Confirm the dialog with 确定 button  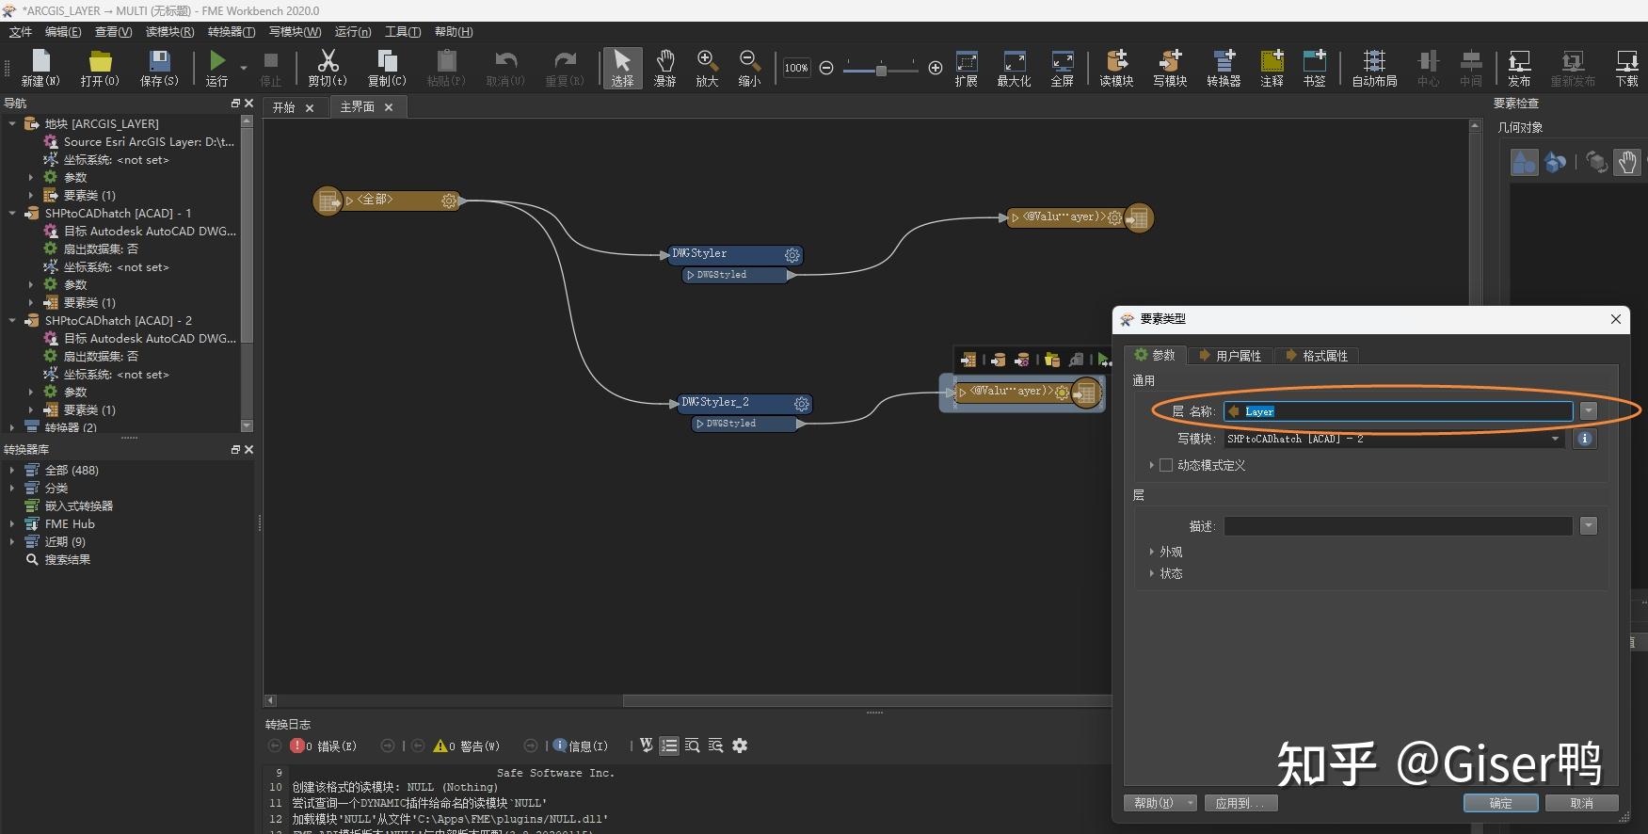[1500, 803]
